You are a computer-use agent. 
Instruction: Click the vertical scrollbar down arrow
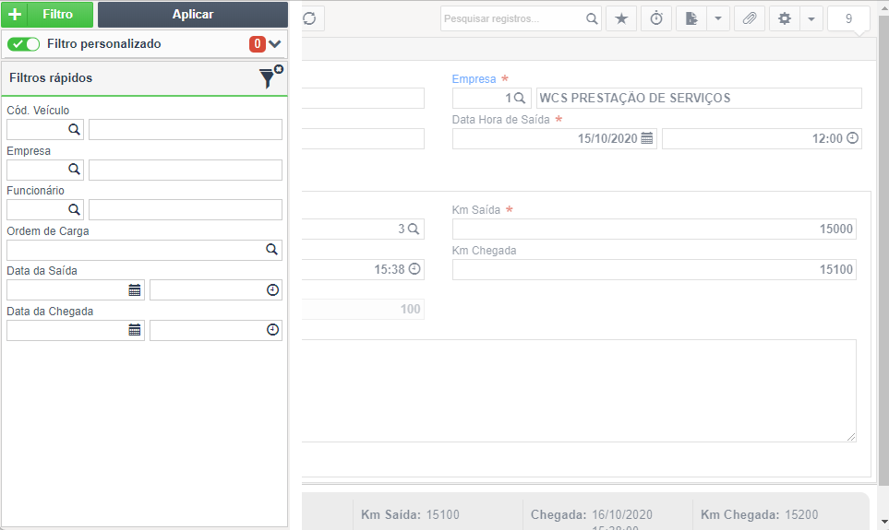point(883,522)
